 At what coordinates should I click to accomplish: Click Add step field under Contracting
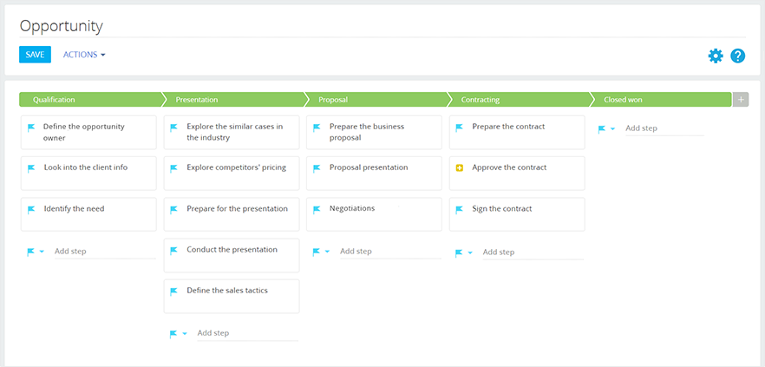533,252
